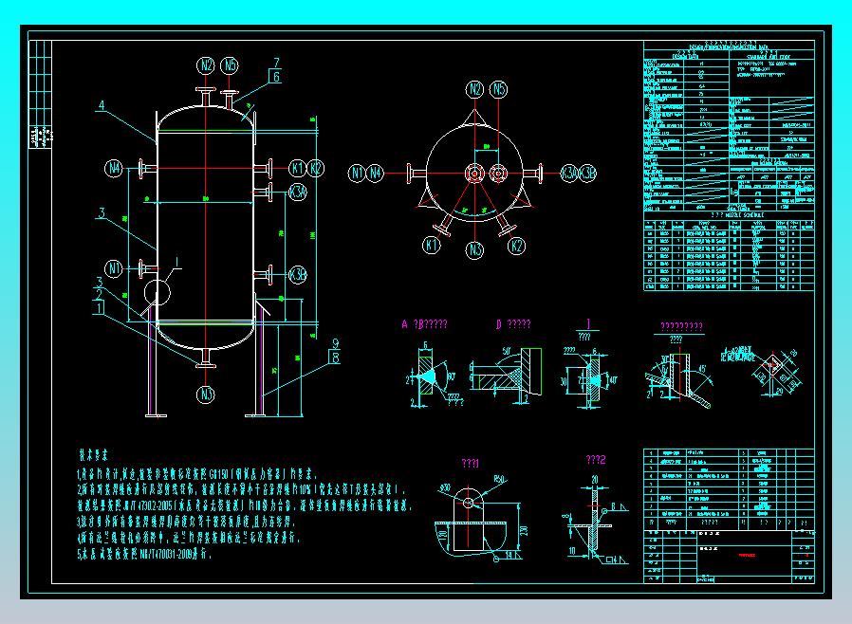
Task: Click design data table title at top right
Action: 729,45
